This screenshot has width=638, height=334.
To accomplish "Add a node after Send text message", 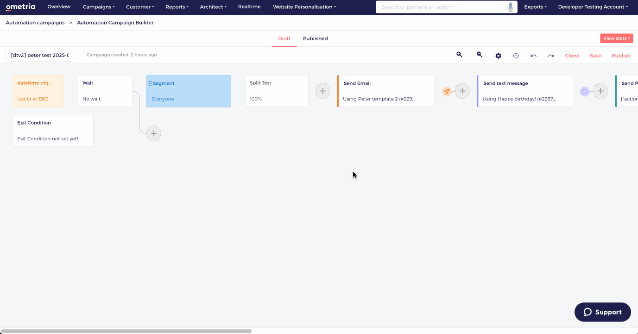I will [600, 91].
